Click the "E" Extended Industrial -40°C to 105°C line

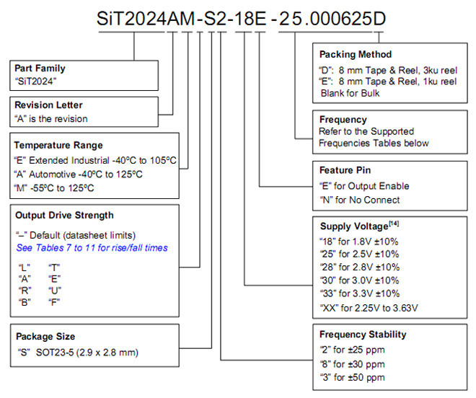click(x=95, y=160)
